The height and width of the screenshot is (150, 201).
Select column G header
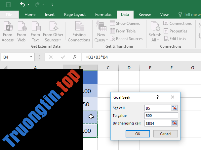pyautogui.click(x=192, y=68)
